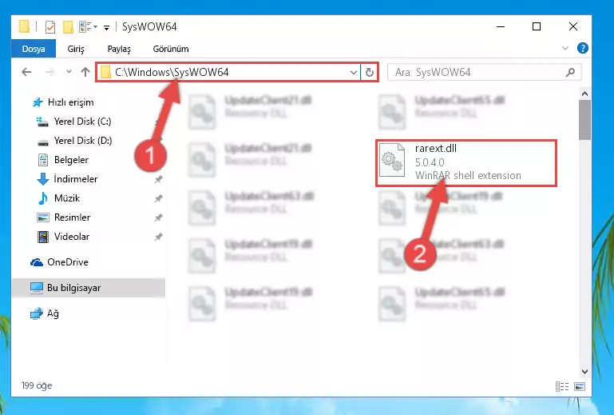614x415 pixels.
Task: Go forward with the right arrow
Action: pyautogui.click(x=50, y=72)
